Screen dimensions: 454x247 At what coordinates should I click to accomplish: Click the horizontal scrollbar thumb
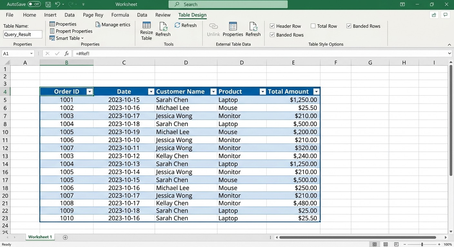[358, 237]
